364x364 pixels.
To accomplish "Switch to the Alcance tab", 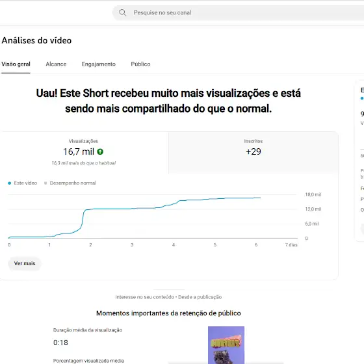I will coord(56,64).
